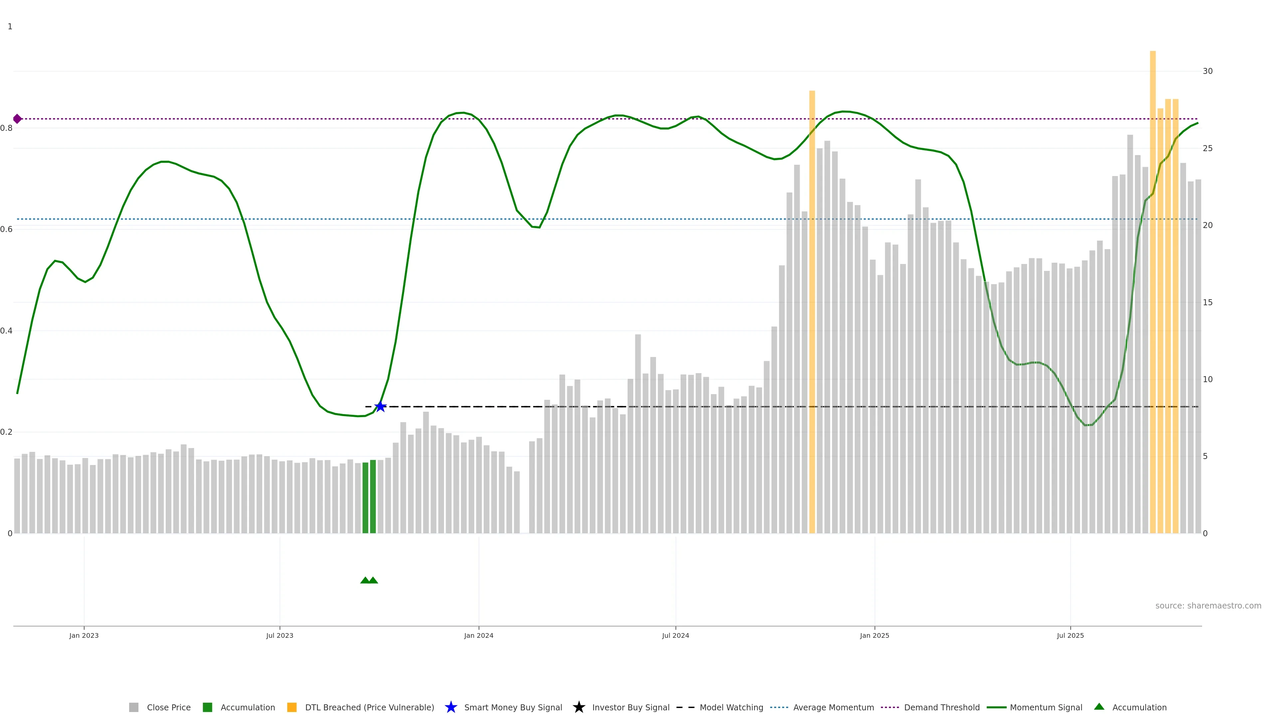This screenshot has height=719, width=1278.
Task: Click the dashed Model Watching legend line icon
Action: (685, 707)
